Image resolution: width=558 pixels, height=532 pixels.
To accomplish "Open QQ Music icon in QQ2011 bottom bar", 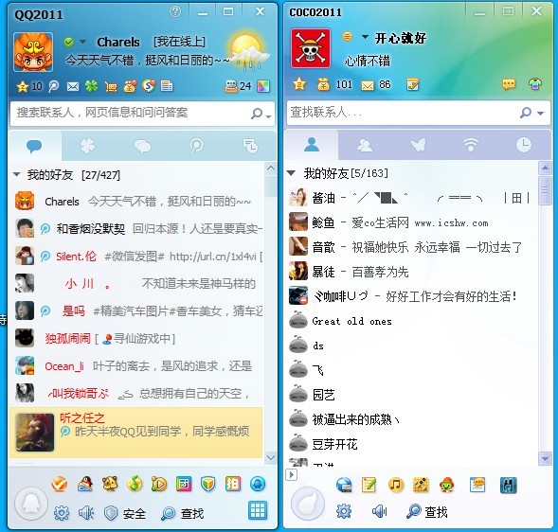I will coord(135,484).
